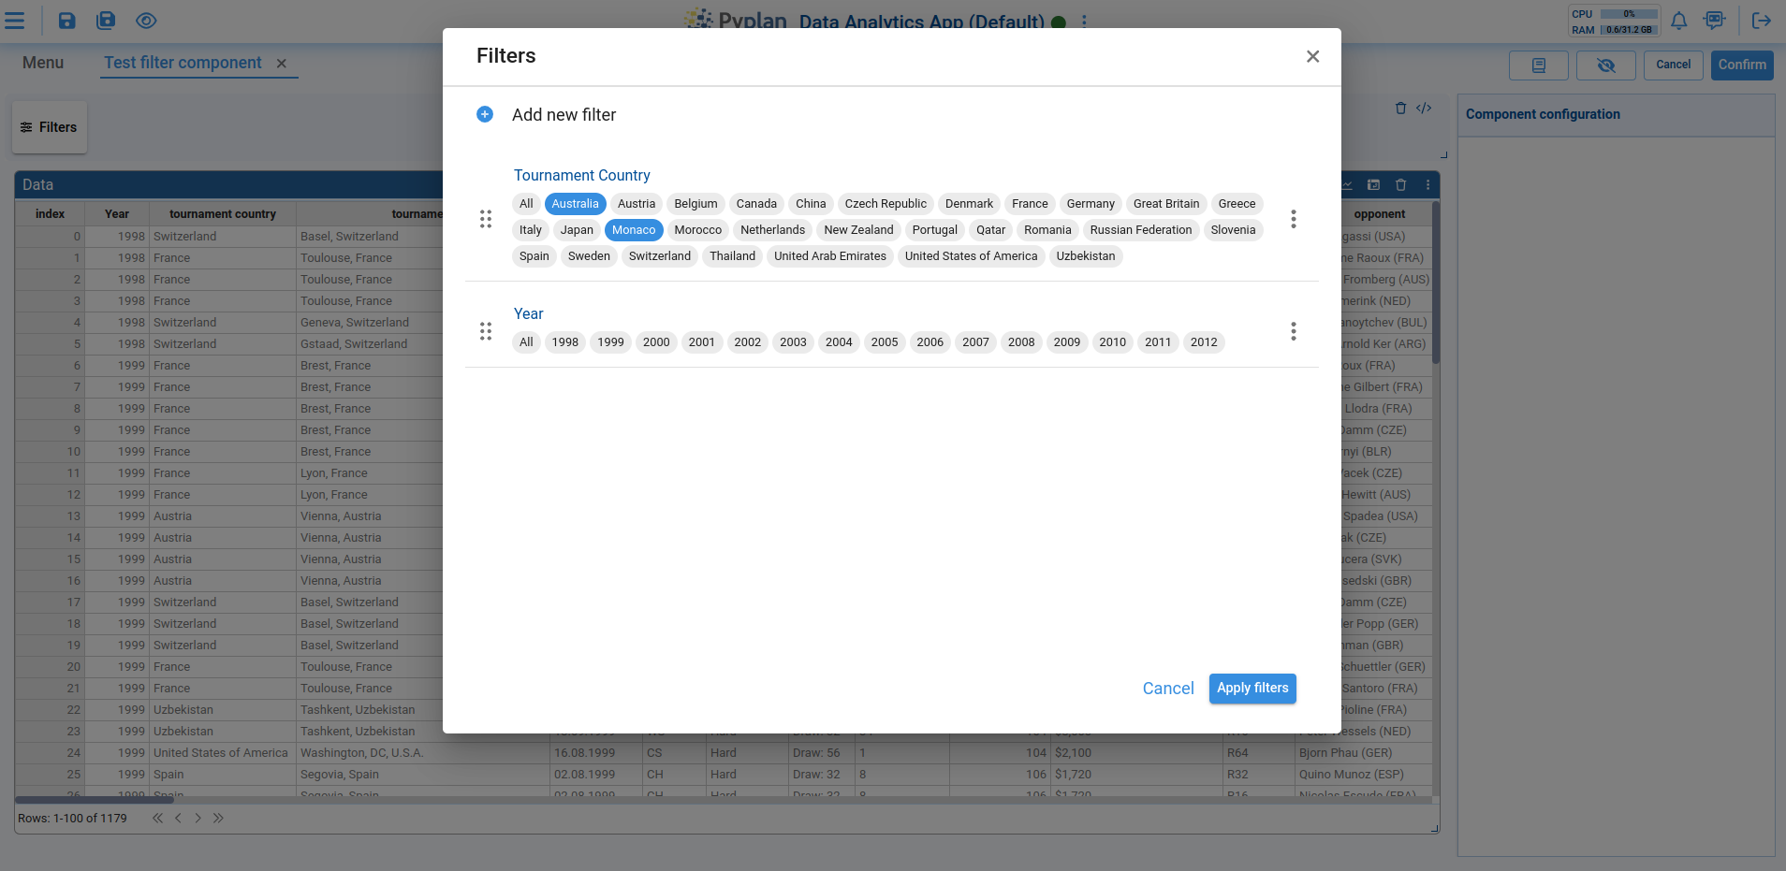Switch to the Menu tab
The width and height of the screenshot is (1786, 871).
(43, 63)
